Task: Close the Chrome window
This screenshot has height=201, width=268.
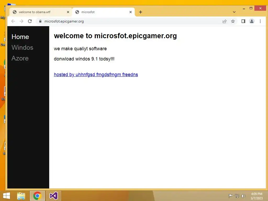Action: 260,8
